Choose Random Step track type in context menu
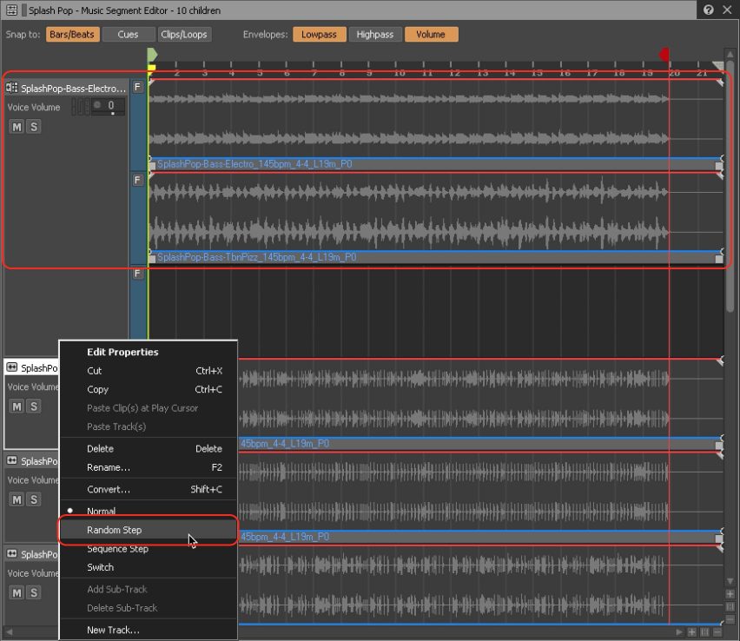 [x=148, y=530]
